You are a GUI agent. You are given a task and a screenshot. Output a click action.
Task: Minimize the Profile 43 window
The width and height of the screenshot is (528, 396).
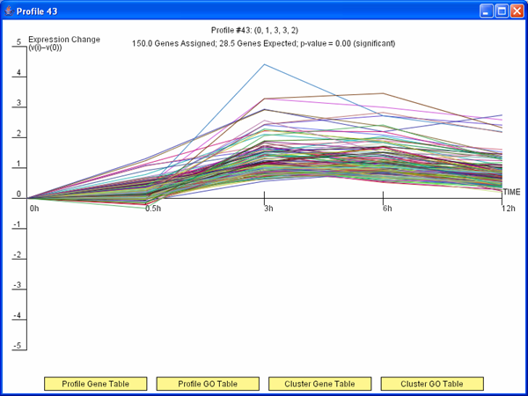484,11
